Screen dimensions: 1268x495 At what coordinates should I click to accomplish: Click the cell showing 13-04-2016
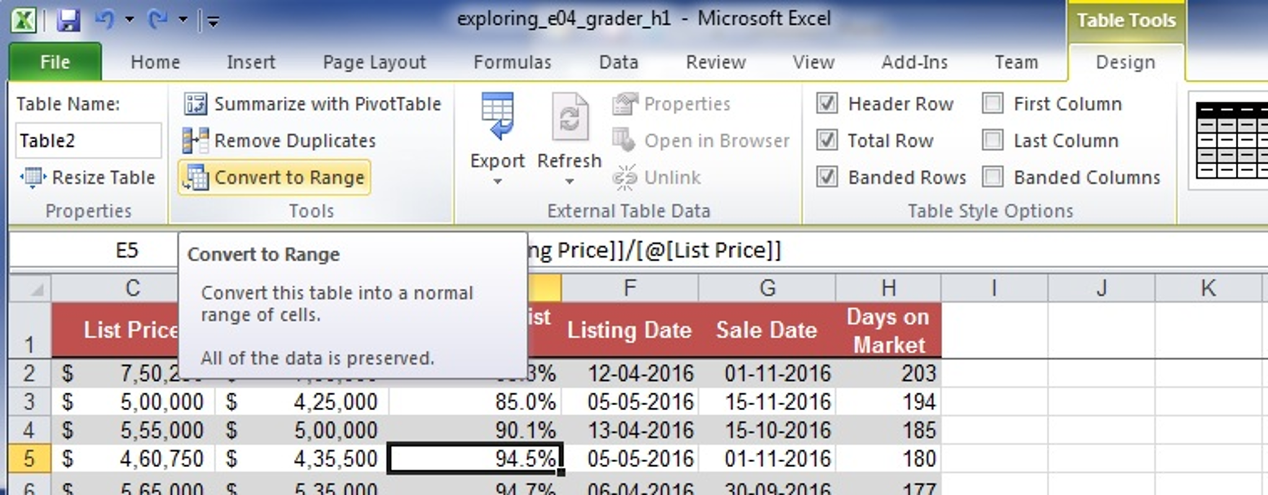(630, 430)
